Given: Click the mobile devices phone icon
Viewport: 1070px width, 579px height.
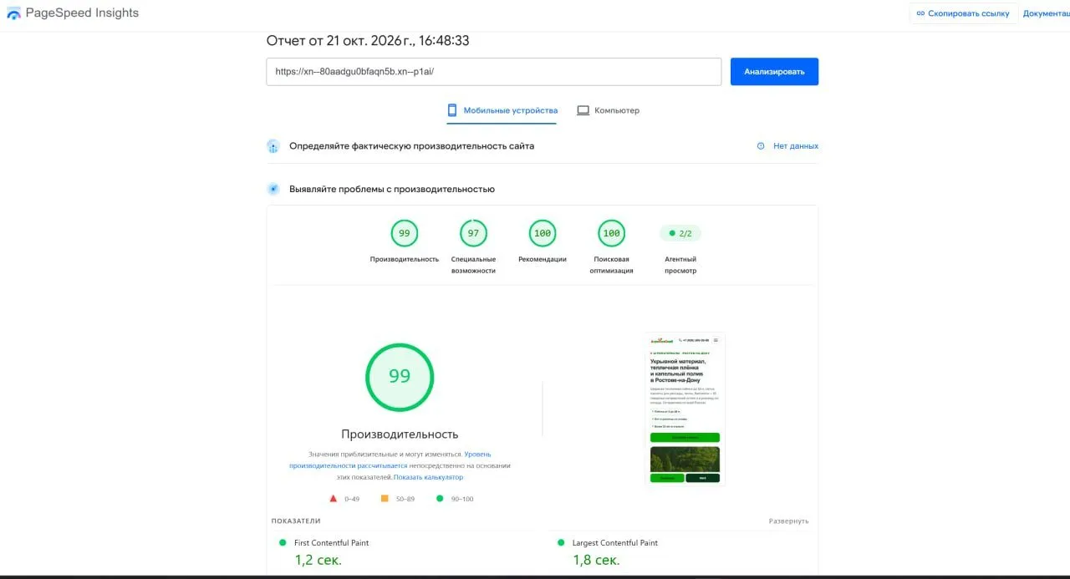Looking at the screenshot, I should click(452, 110).
